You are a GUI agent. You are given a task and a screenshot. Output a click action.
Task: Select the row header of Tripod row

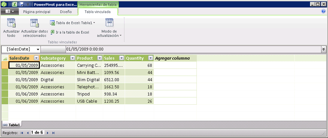(x=5, y=94)
